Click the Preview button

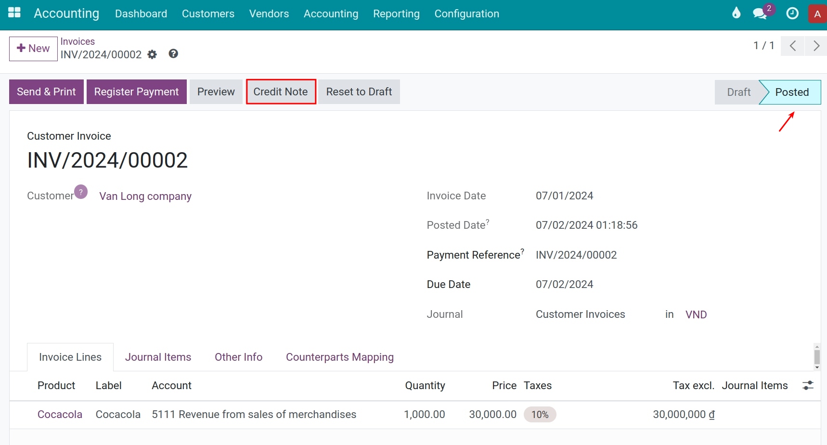[216, 92]
